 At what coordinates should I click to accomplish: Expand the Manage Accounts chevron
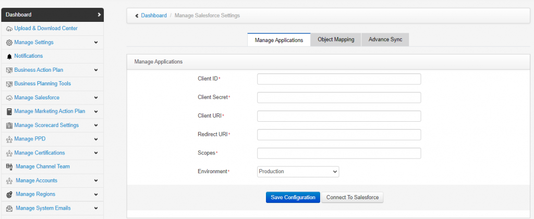click(96, 181)
